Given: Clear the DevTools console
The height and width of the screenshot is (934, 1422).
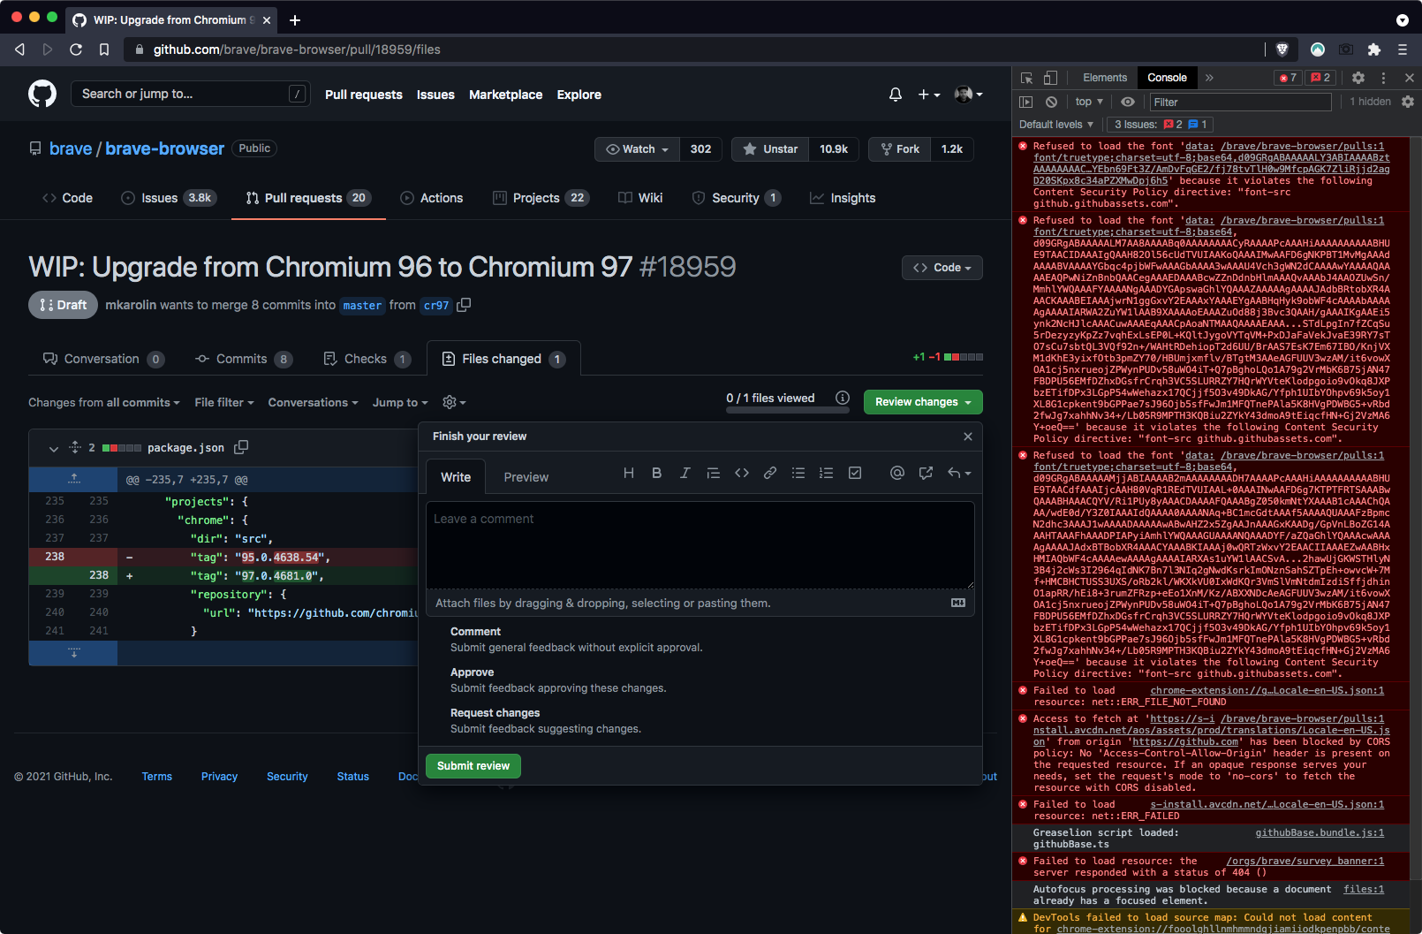Looking at the screenshot, I should [x=1051, y=102].
